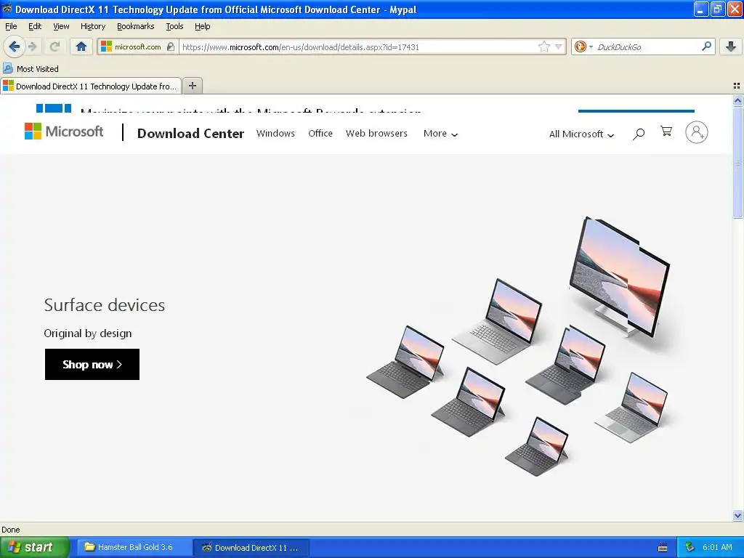Open the URL history dropdown arrow

[559, 46]
